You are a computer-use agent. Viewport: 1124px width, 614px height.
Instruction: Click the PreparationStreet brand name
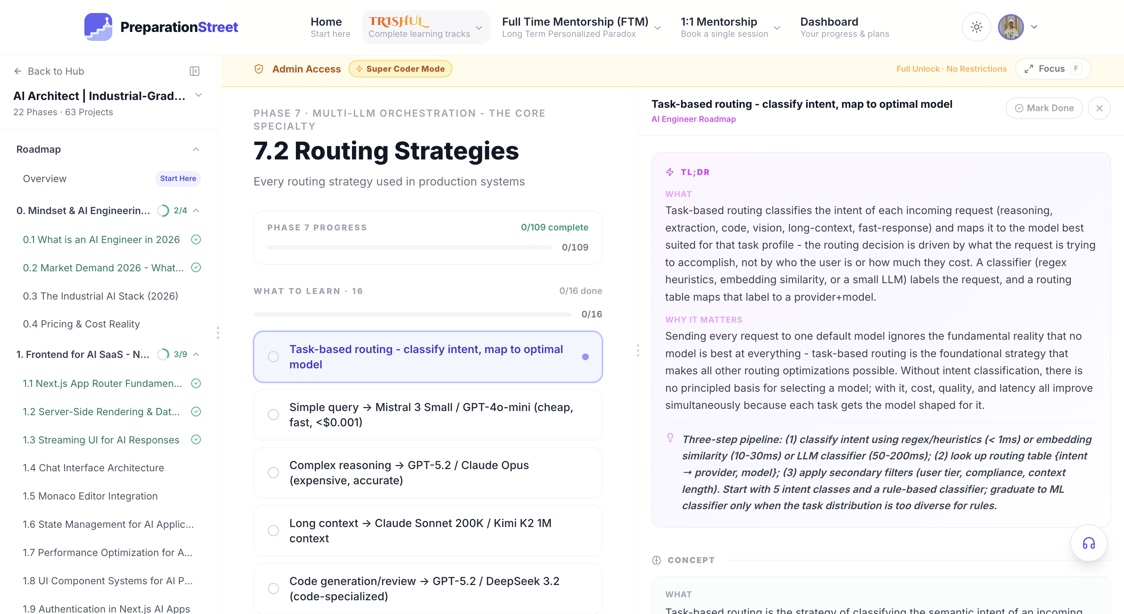pos(179,27)
